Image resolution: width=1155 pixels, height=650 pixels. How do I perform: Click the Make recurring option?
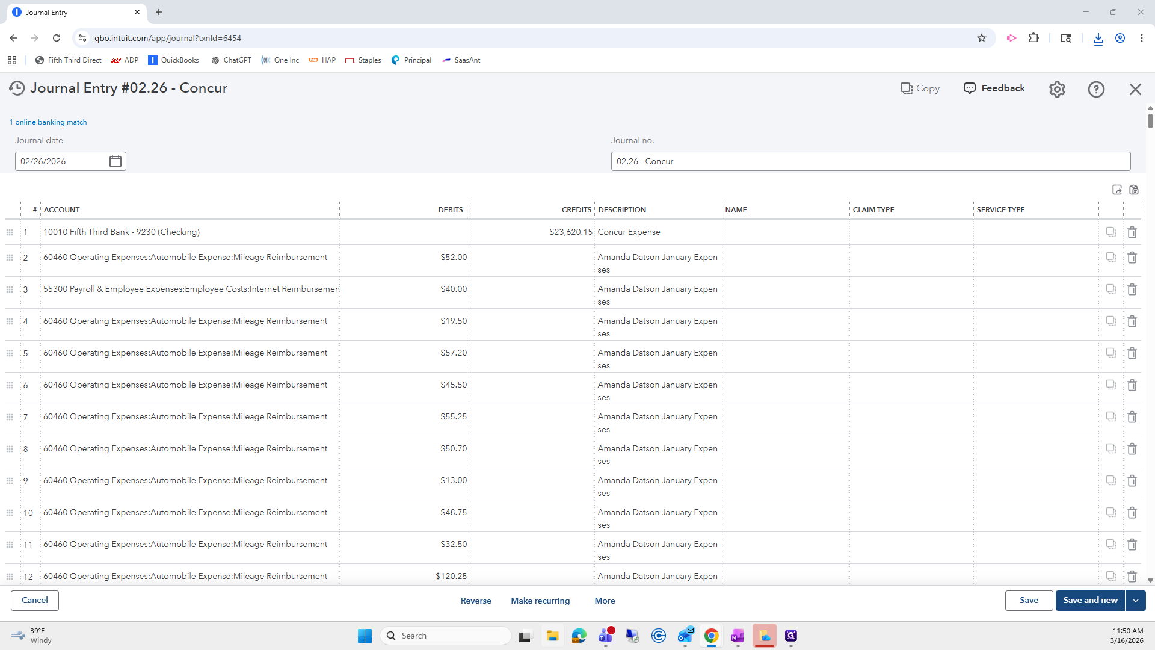point(540,601)
